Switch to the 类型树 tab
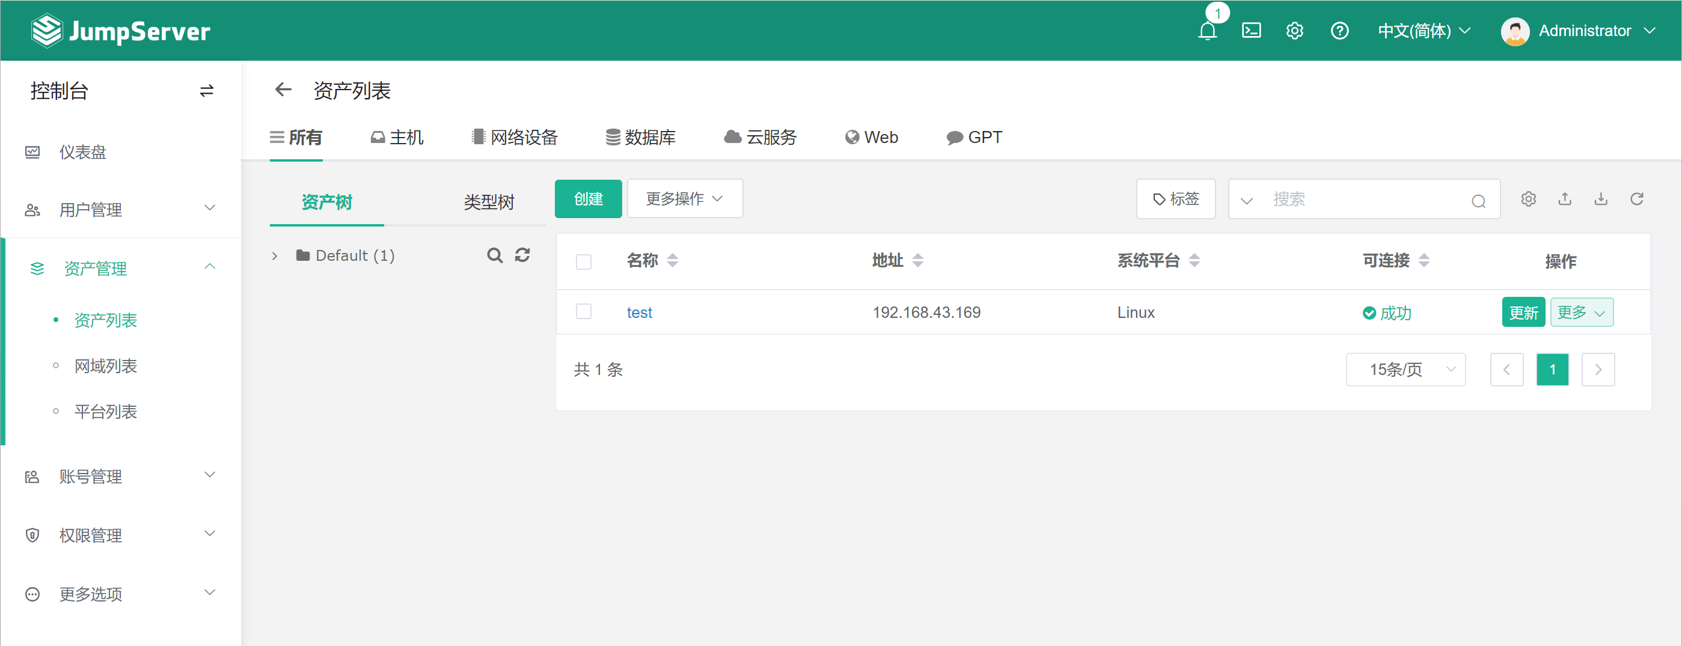This screenshot has width=1682, height=646. [x=488, y=203]
